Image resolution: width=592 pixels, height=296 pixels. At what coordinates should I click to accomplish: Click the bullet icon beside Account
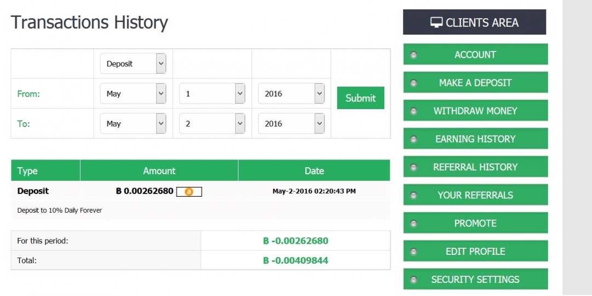tap(413, 55)
